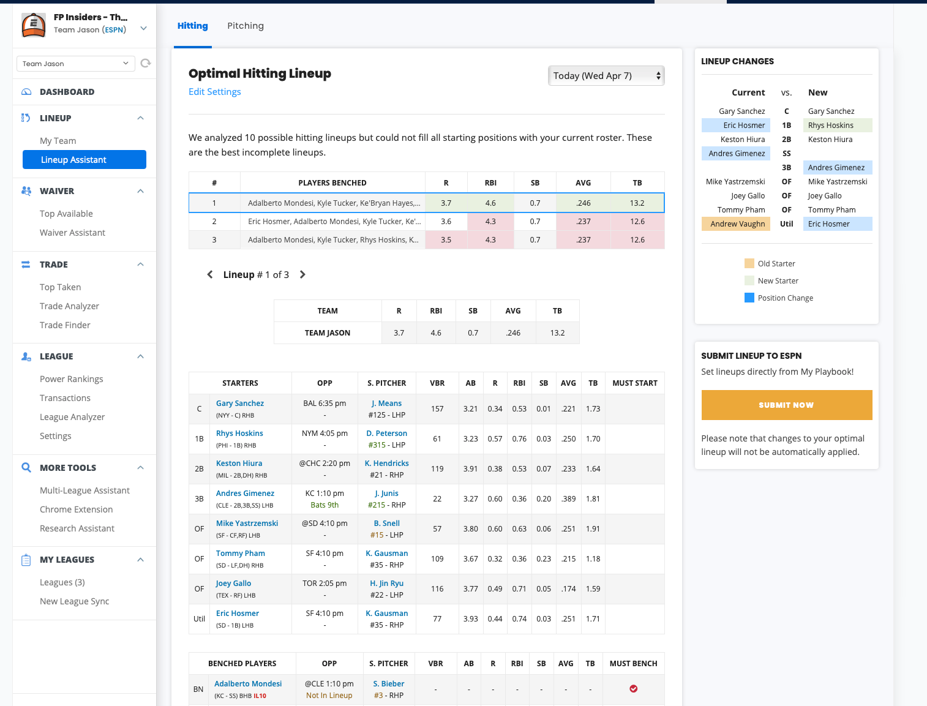Click Edit Settings link
The width and height of the screenshot is (927, 706).
click(x=215, y=92)
